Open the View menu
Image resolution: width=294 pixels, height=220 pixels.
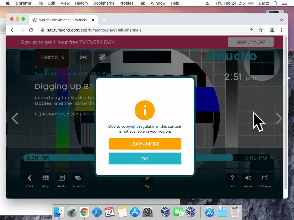click(x=65, y=3)
